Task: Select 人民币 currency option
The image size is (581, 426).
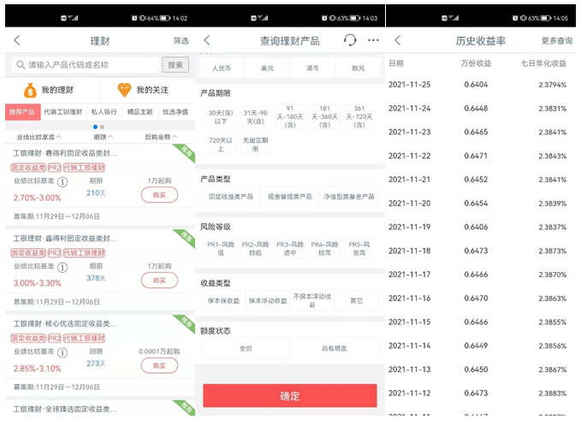Action: [222, 68]
